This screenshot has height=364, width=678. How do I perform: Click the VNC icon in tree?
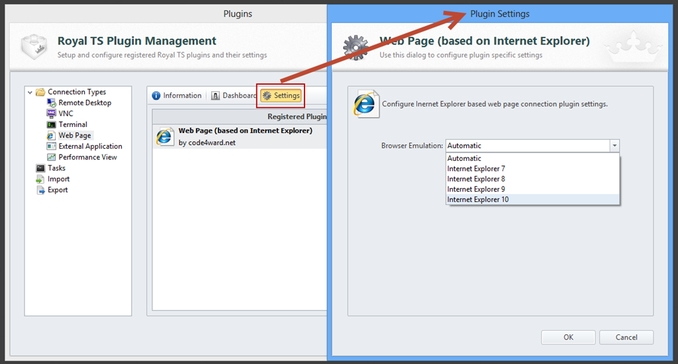(52, 114)
